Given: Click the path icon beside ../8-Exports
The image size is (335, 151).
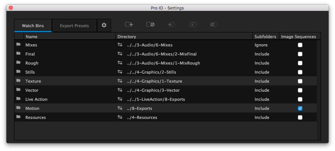Looking at the screenshot, I should [x=120, y=108].
